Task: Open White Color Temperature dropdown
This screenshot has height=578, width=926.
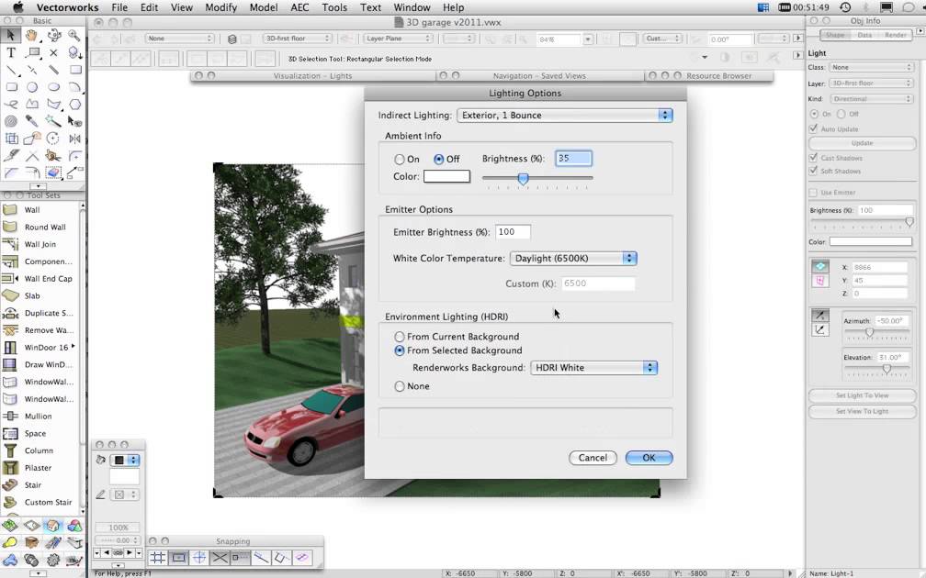Action: (573, 259)
